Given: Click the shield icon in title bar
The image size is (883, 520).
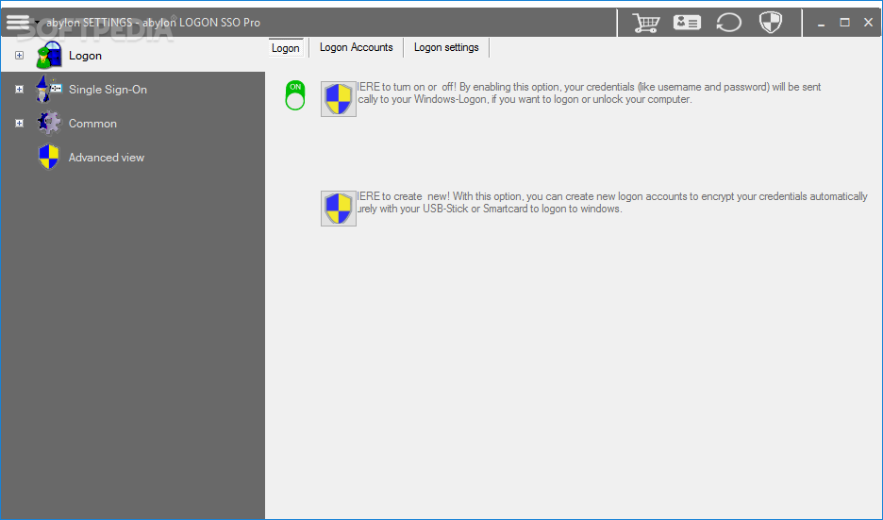Looking at the screenshot, I should pyautogui.click(x=771, y=23).
